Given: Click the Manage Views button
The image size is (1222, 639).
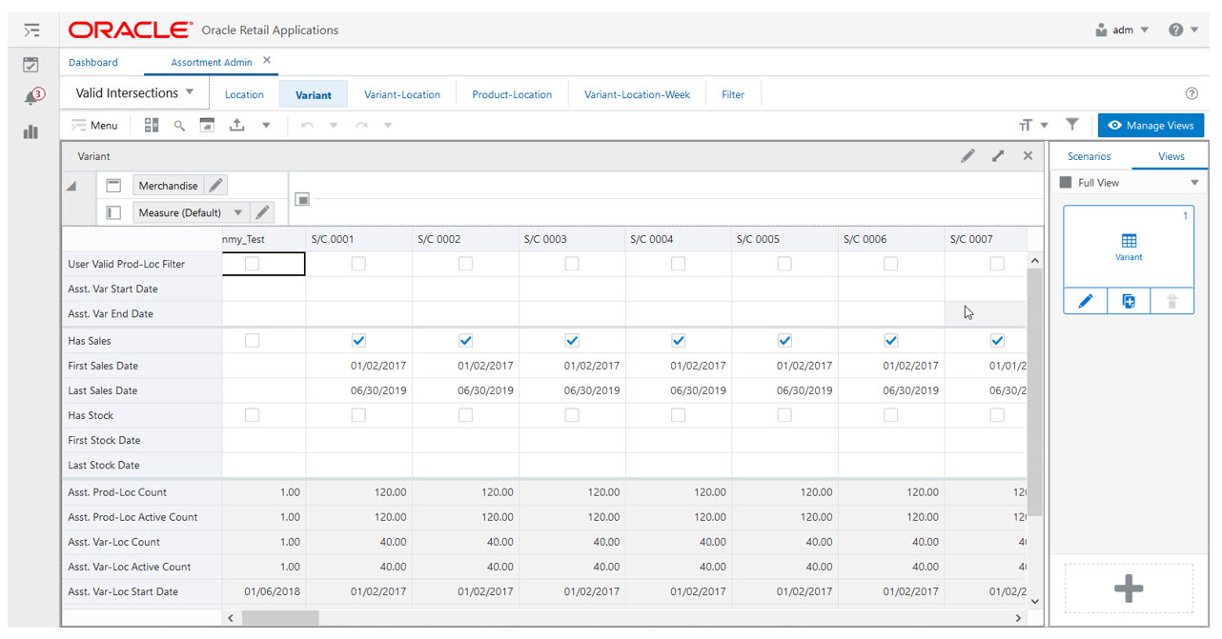Looking at the screenshot, I should pyautogui.click(x=1151, y=125).
